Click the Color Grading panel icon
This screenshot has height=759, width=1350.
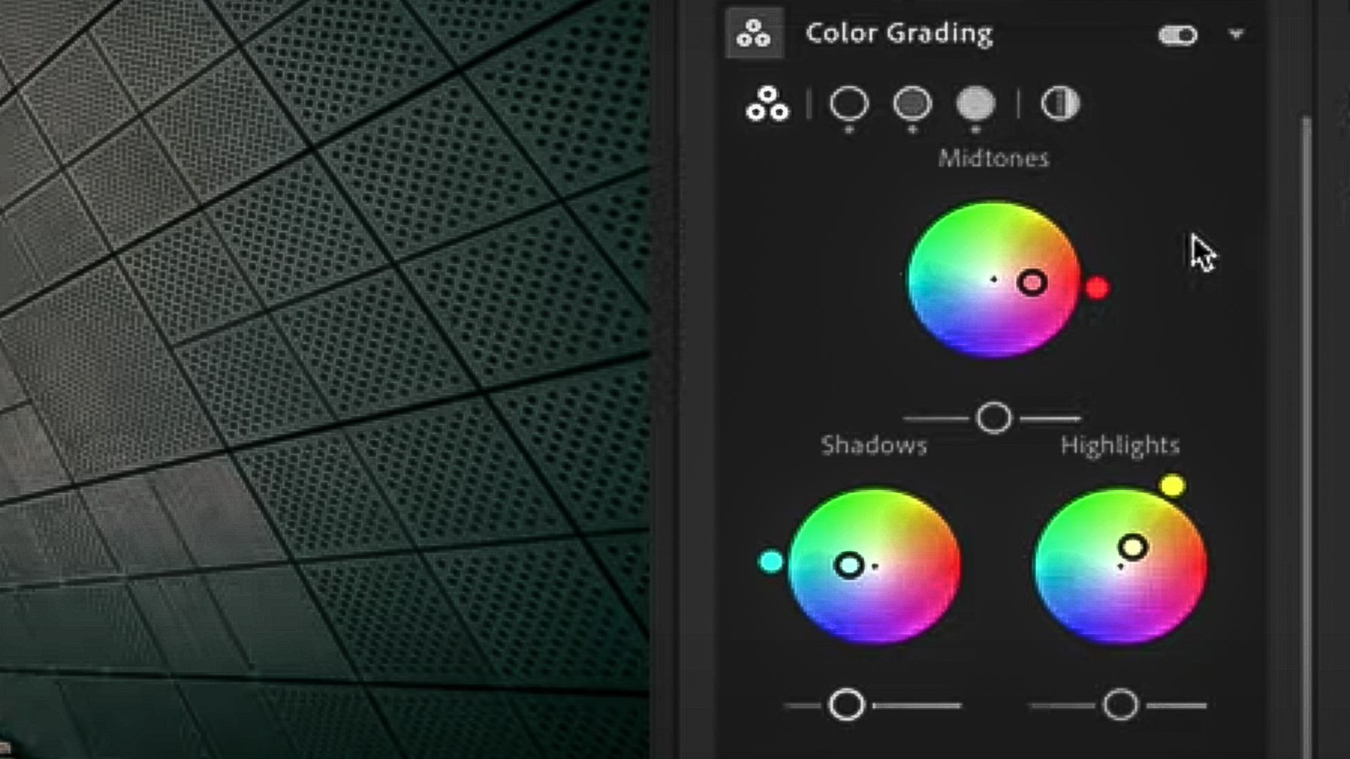(x=753, y=34)
